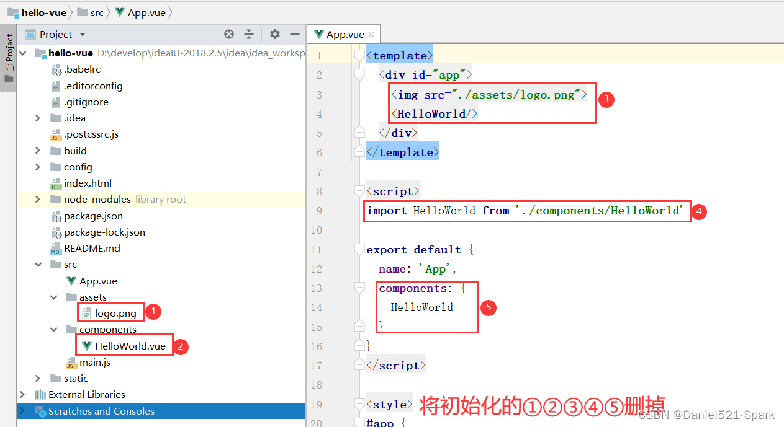This screenshot has width=784, height=427.
Task: Click the logo.png image file icon
Action: click(86, 313)
